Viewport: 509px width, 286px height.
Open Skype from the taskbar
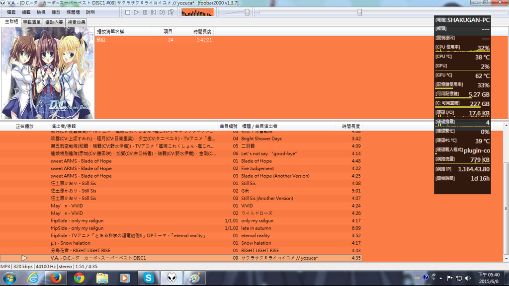pos(148,278)
